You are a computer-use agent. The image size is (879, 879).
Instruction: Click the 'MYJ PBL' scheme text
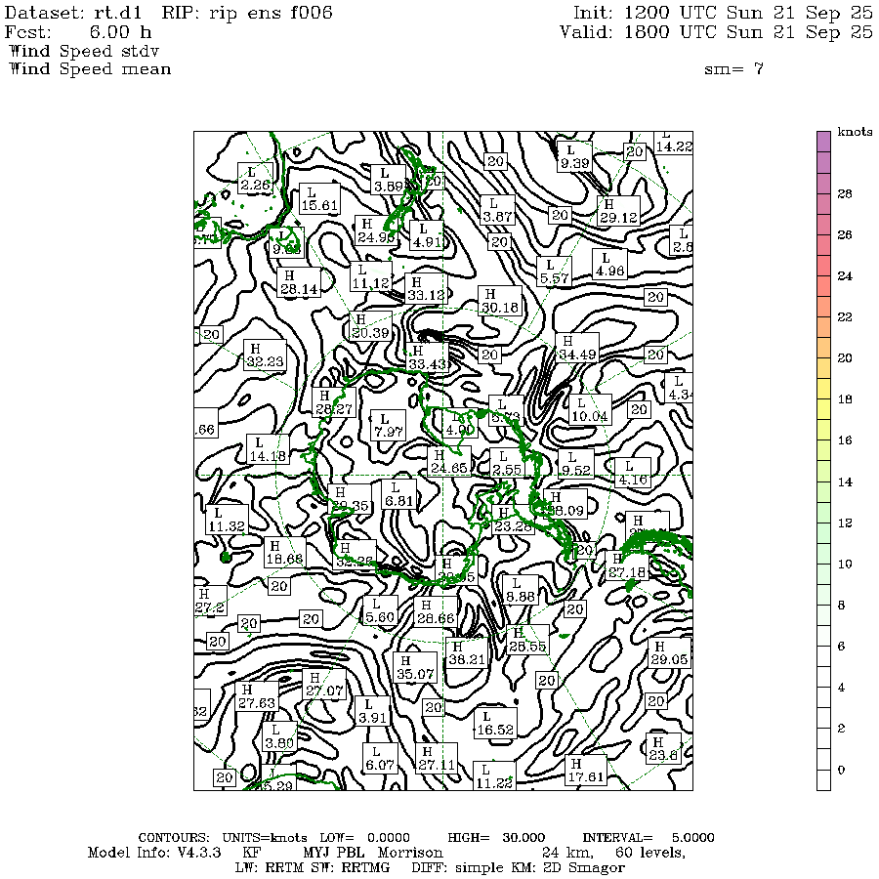[x=334, y=853]
